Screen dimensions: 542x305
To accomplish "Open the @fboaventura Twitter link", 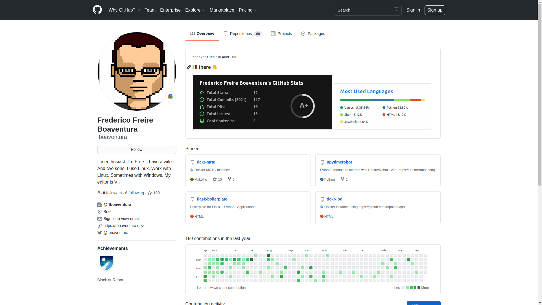I will point(116,233).
